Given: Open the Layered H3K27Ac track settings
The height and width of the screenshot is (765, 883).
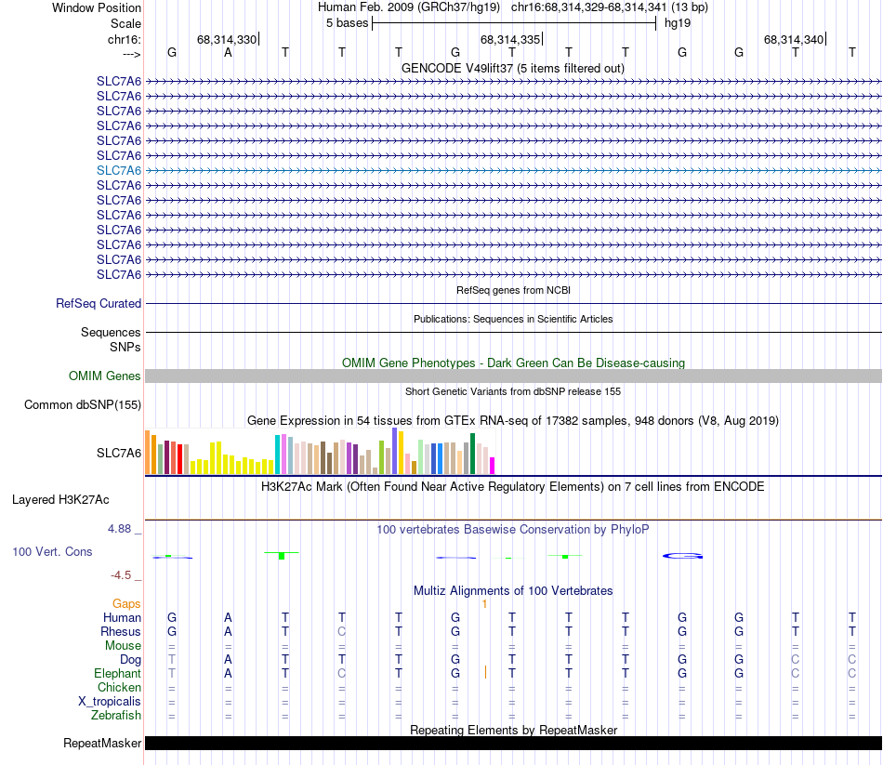Looking at the screenshot, I should click(x=60, y=499).
